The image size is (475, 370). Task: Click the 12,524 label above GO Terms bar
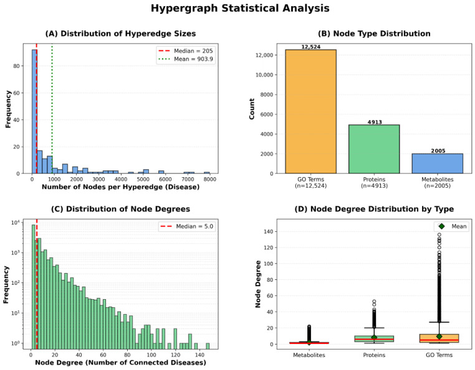311,47
